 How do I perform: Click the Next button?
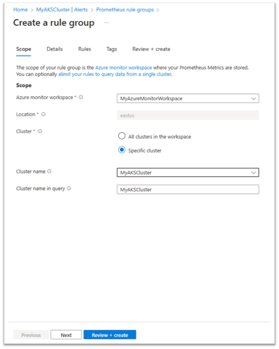[66, 335]
